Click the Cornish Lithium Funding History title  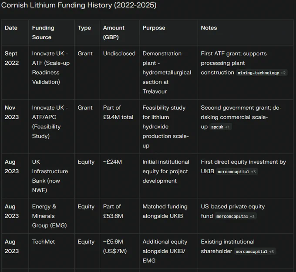[x=79, y=5]
